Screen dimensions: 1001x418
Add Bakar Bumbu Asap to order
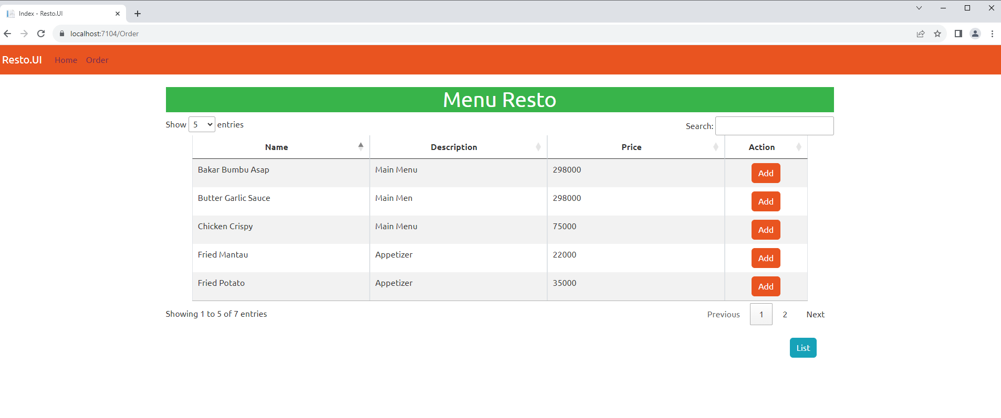[766, 173]
